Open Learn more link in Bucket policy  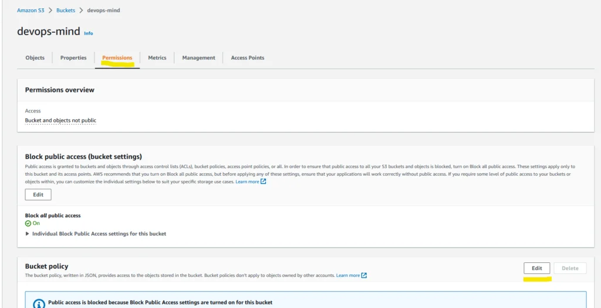point(348,275)
